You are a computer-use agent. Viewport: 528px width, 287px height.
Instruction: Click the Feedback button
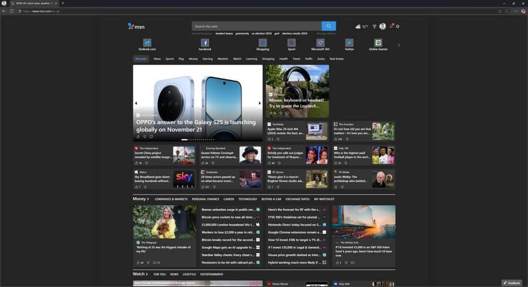click(x=512, y=283)
